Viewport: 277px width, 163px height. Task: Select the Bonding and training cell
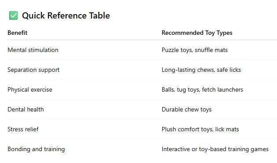pyautogui.click(x=36, y=149)
